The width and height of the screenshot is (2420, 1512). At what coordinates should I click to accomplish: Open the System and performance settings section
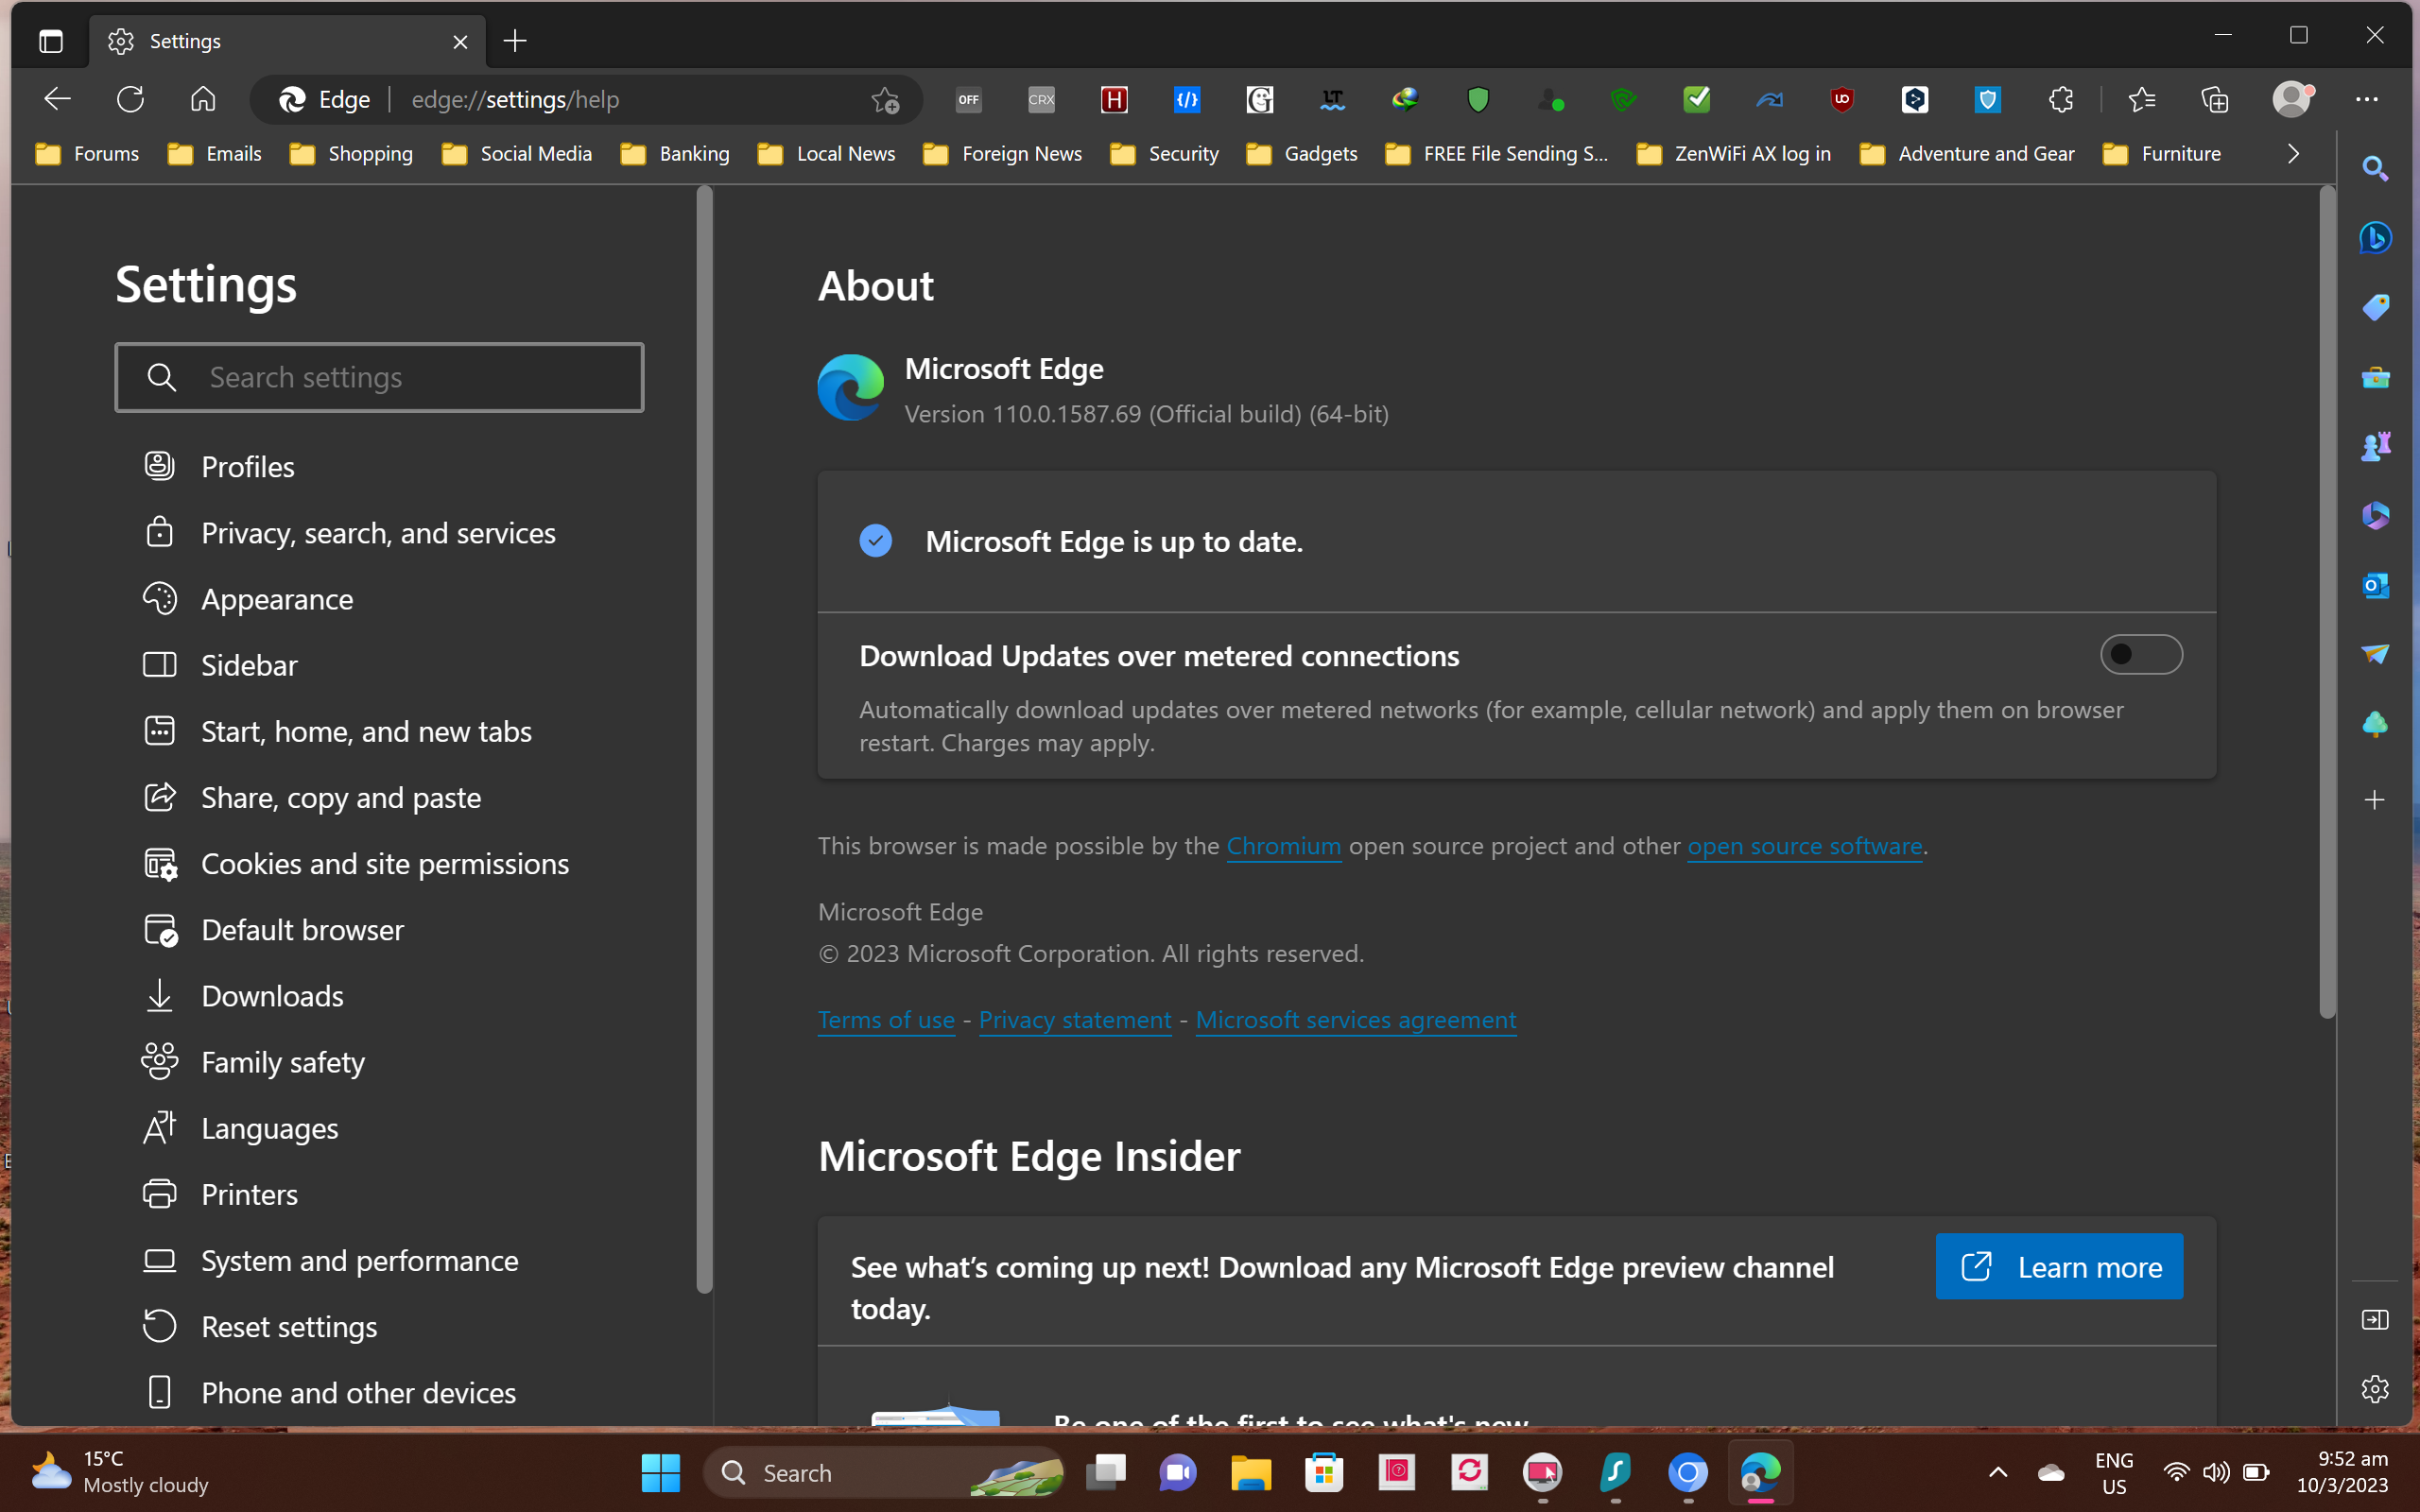tap(359, 1260)
